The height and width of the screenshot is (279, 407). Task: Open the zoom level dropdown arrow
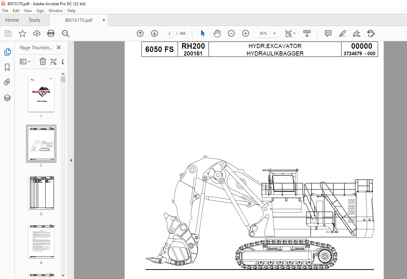point(274,33)
